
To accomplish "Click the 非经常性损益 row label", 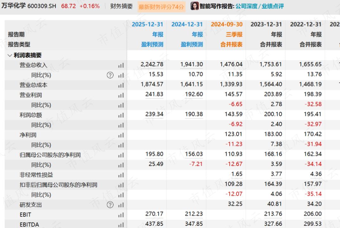I will [x=36, y=175].
